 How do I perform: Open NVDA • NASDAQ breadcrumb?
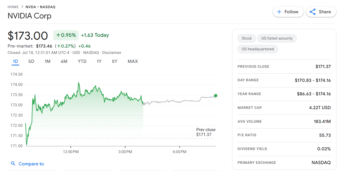click(x=41, y=7)
